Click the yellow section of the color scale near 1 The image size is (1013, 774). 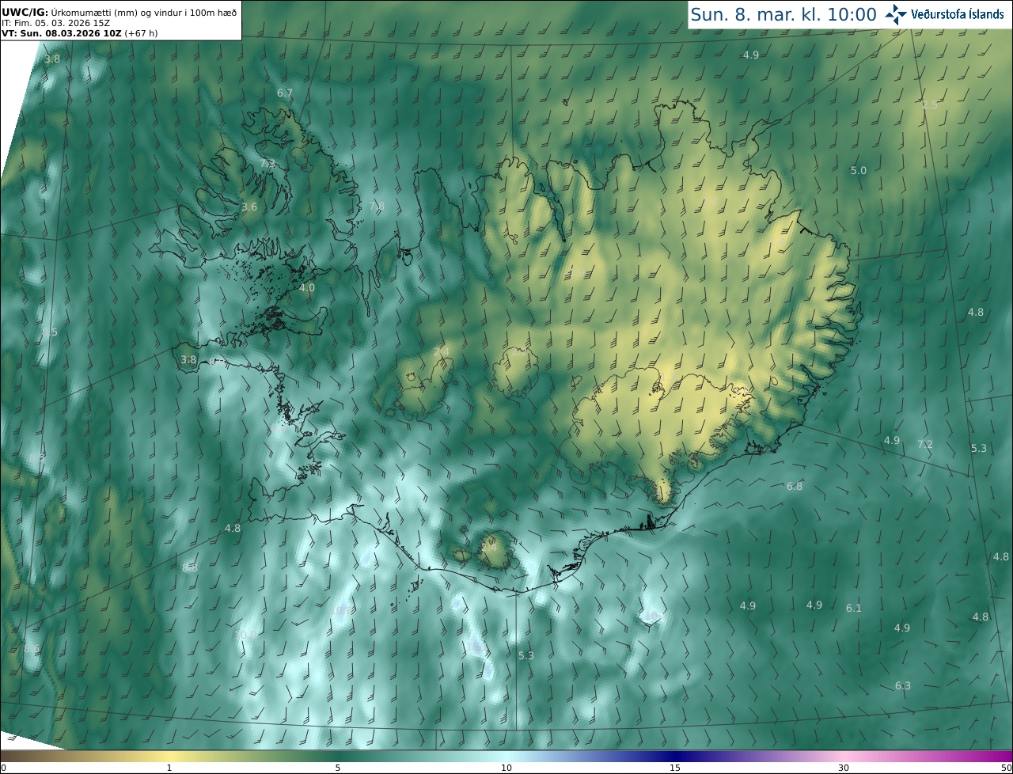point(169,756)
